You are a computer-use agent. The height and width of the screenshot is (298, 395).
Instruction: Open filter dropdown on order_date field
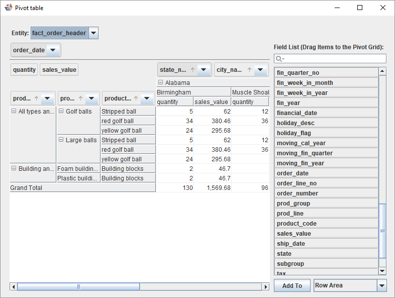pyautogui.click(x=53, y=50)
